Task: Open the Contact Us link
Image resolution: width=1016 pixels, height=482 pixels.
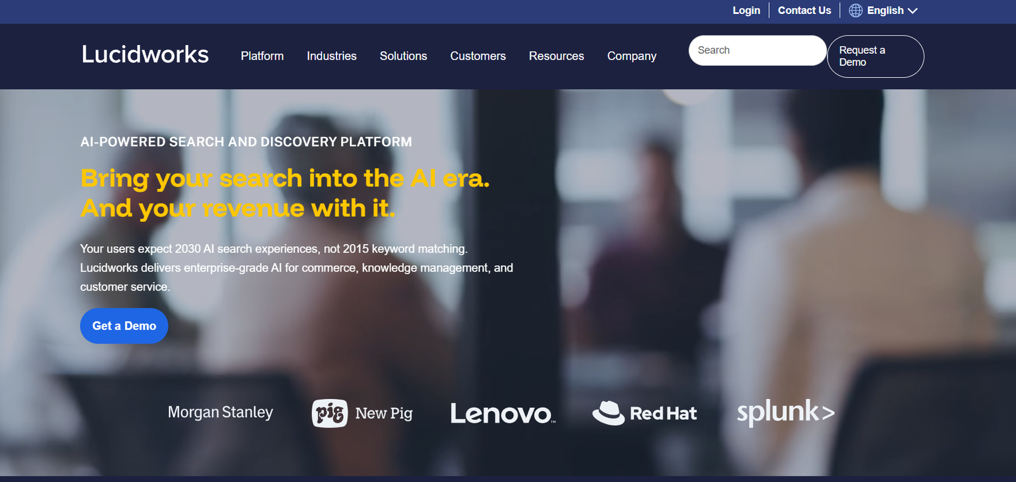Action: pos(805,10)
